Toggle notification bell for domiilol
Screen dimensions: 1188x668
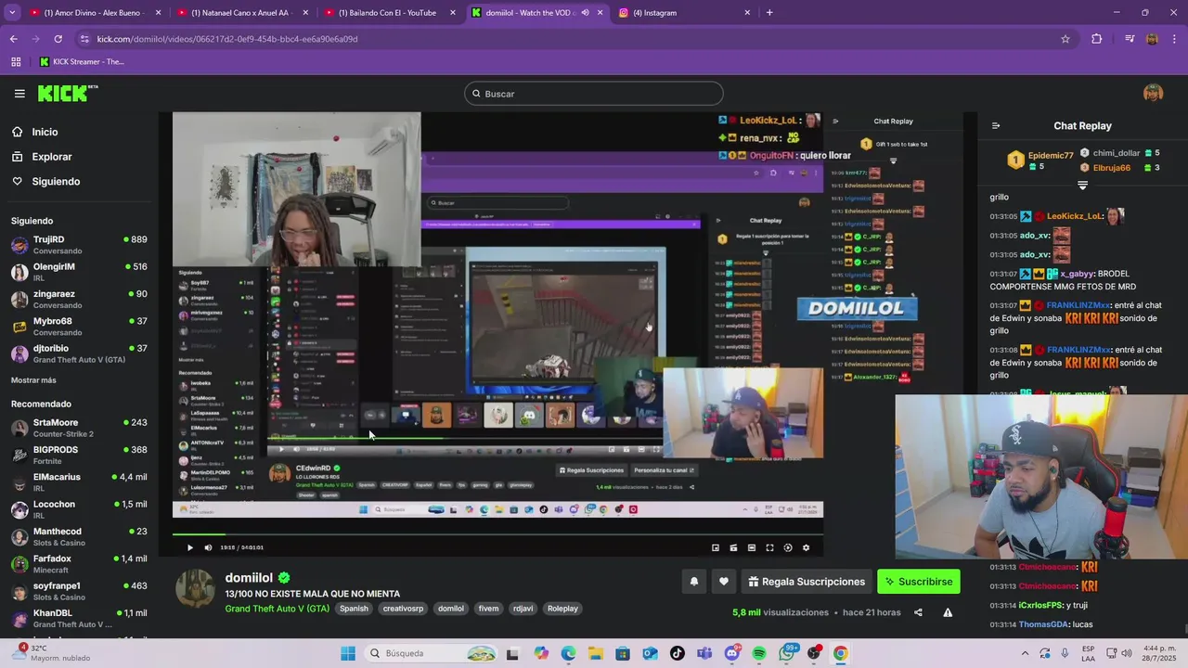[693, 582]
